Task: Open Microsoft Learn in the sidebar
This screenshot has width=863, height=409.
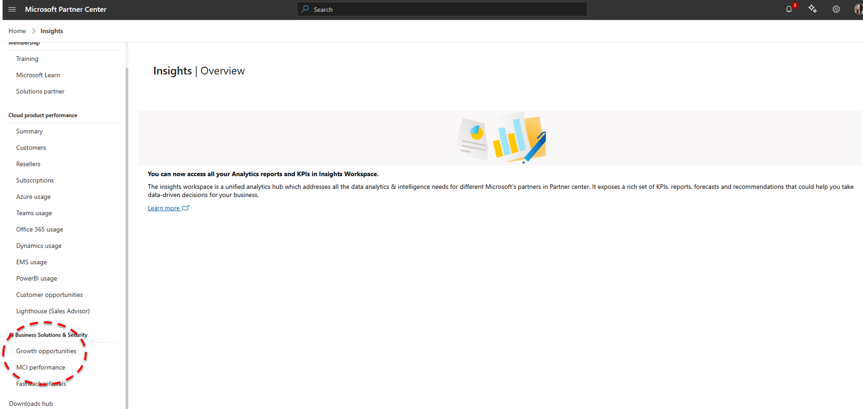Action: (38, 75)
